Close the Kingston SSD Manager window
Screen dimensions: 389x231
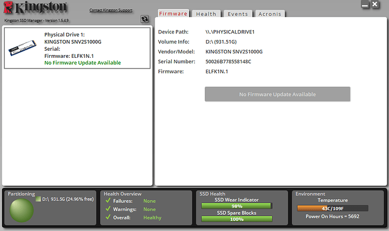point(375,4)
